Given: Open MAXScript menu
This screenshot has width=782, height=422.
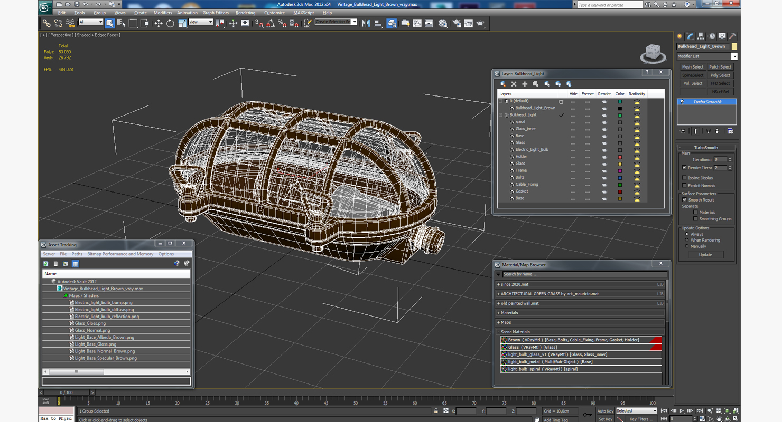Looking at the screenshot, I should (303, 13).
